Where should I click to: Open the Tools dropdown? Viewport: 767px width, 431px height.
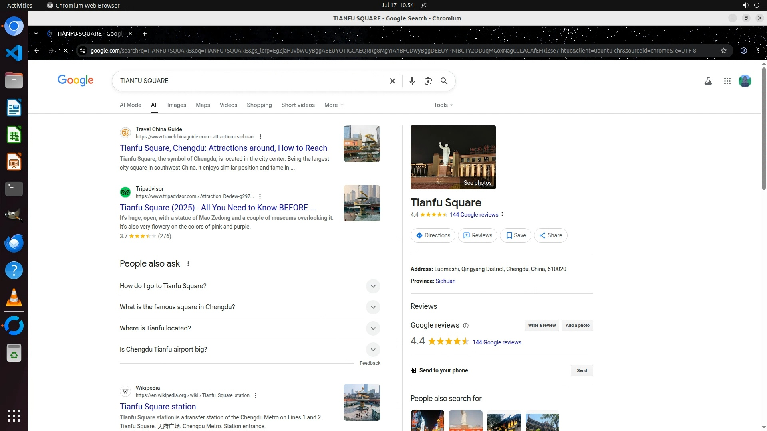pyautogui.click(x=443, y=105)
